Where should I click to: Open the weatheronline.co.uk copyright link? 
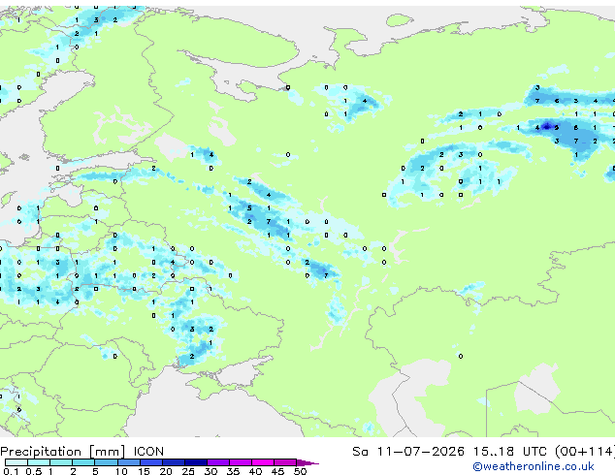coord(534,466)
